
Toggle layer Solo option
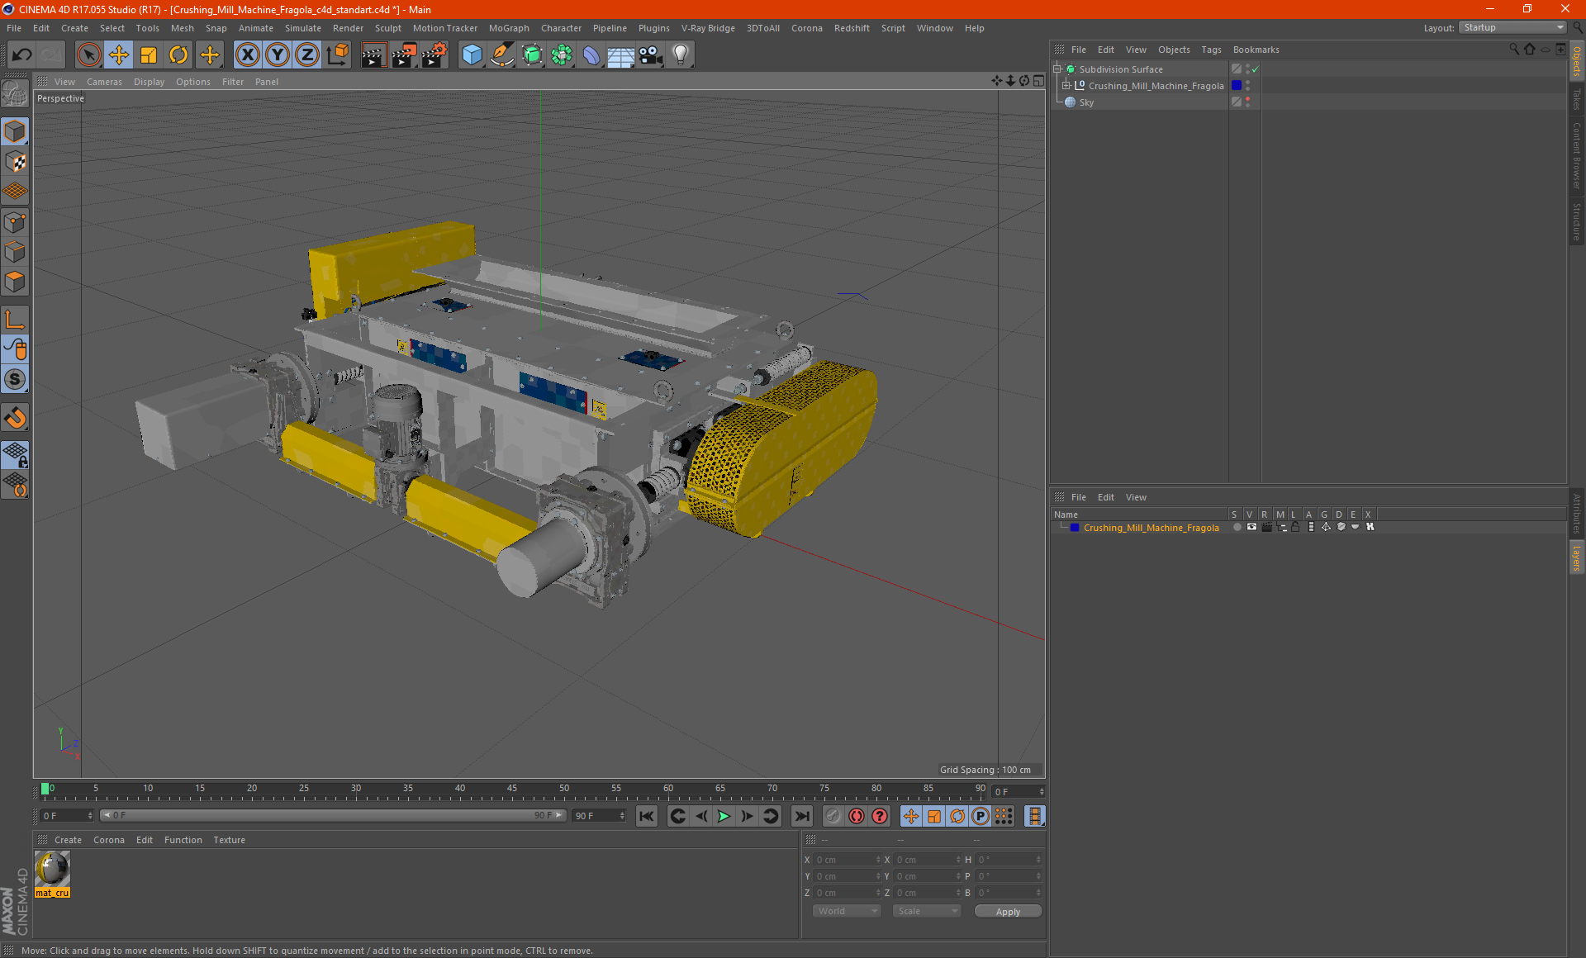[1237, 527]
